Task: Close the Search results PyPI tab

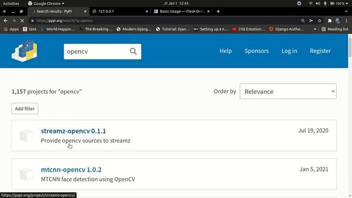Action: pos(85,11)
